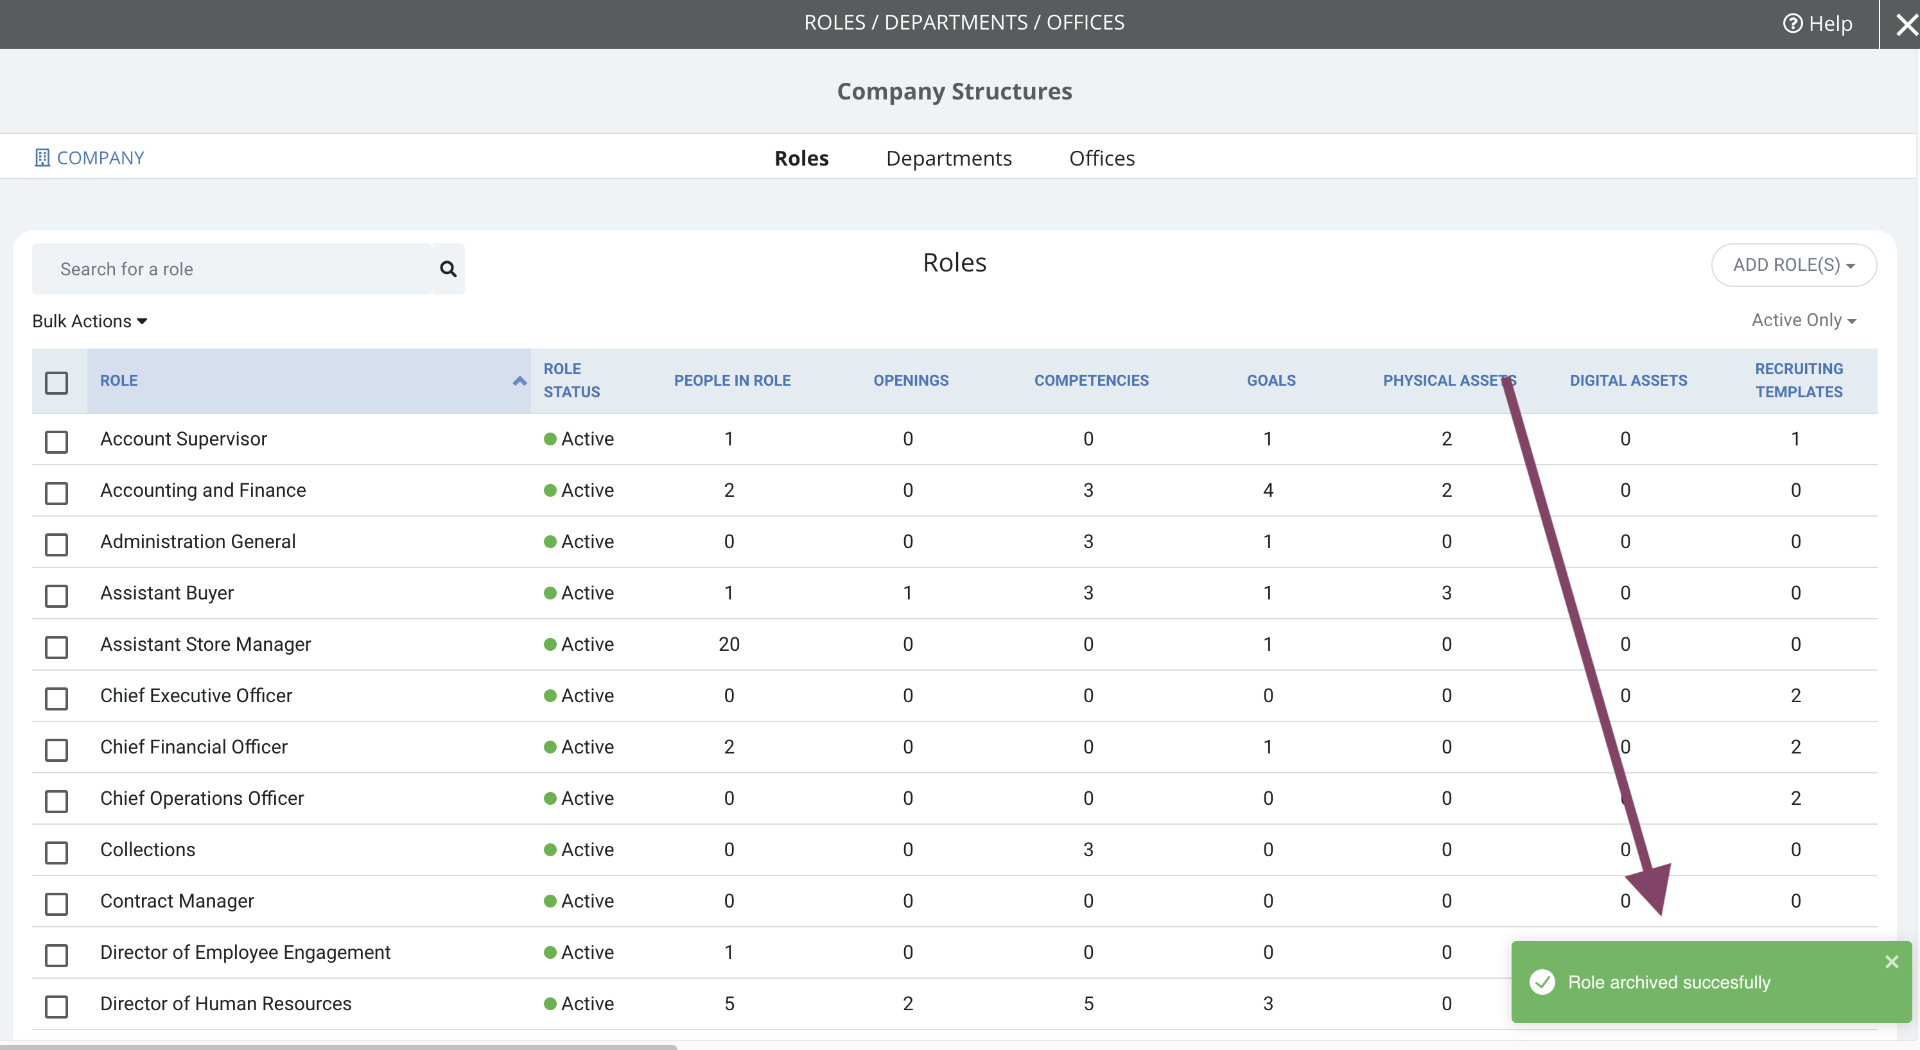Click the search magnifier icon

[448, 269]
